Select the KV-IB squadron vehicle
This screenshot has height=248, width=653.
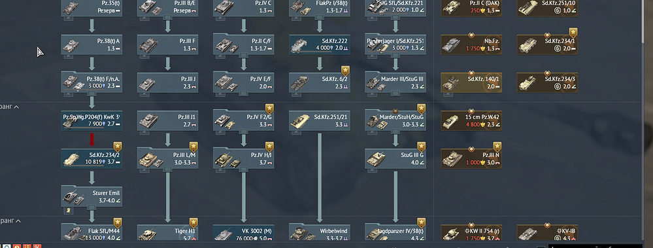547,232
